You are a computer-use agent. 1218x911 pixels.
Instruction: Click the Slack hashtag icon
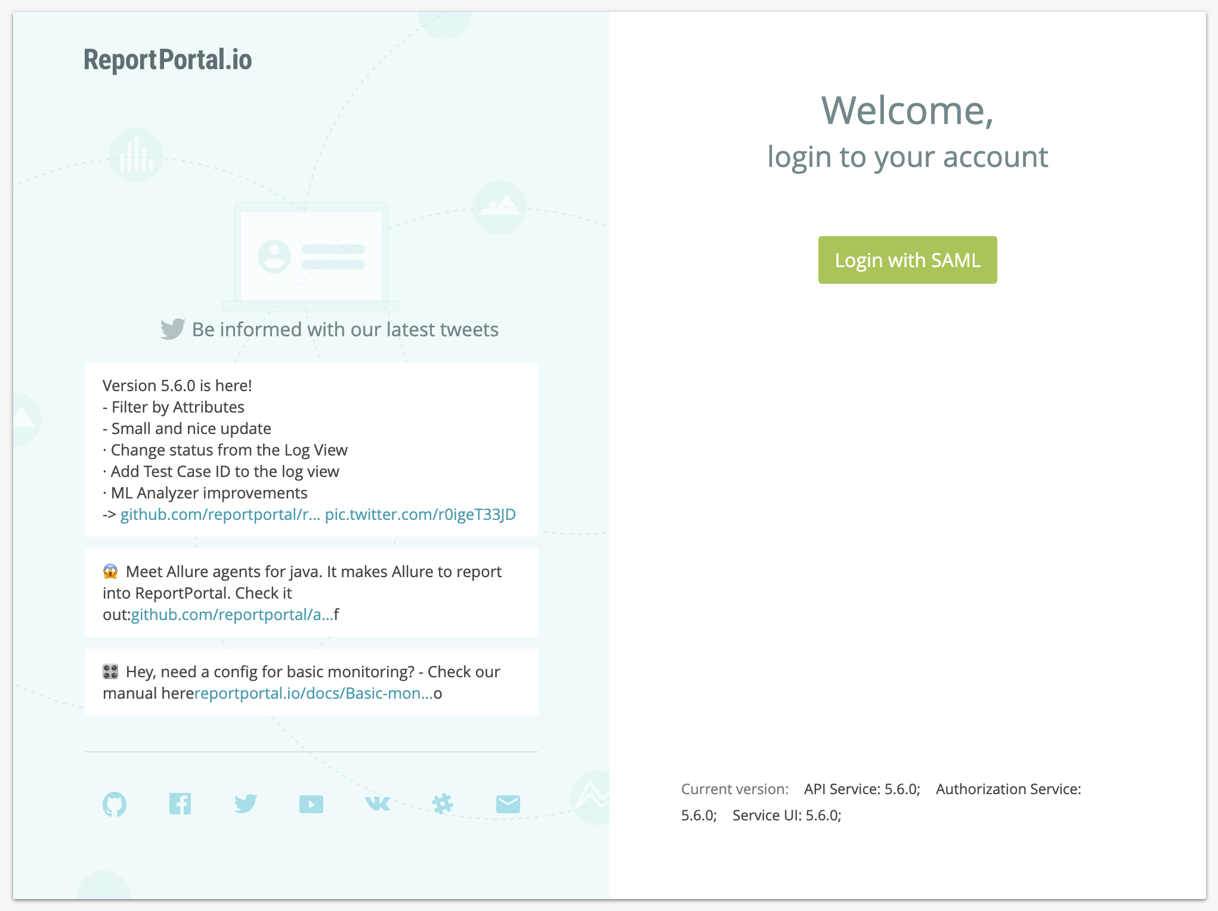[441, 804]
